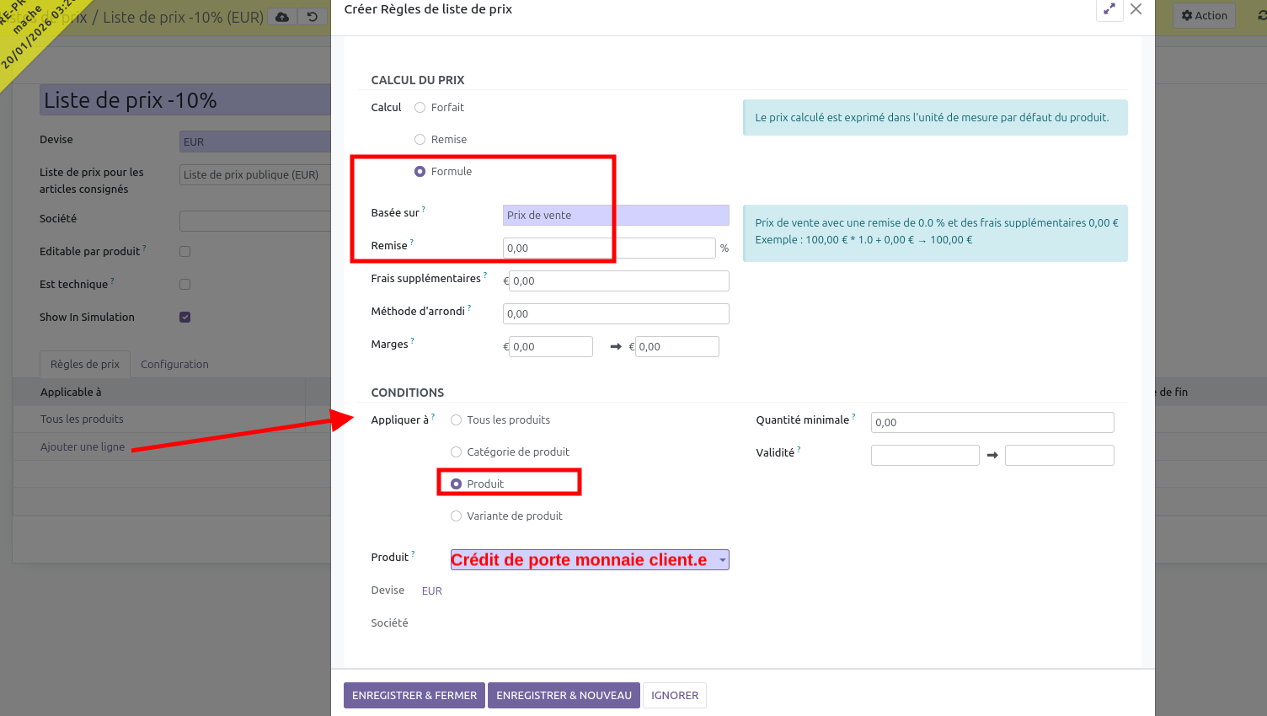Select the Remise radio button
The width and height of the screenshot is (1267, 716).
tap(420, 140)
